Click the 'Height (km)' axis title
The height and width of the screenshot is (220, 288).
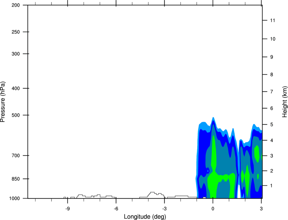click(285, 102)
